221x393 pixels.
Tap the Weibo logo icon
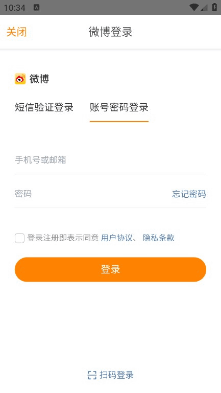pyautogui.click(x=20, y=79)
